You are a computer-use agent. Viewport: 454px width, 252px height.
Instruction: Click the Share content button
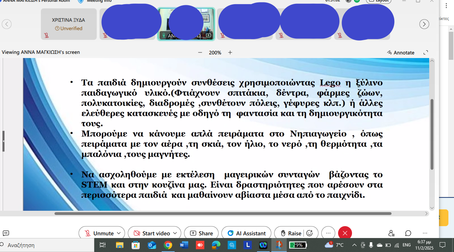pos(201,233)
